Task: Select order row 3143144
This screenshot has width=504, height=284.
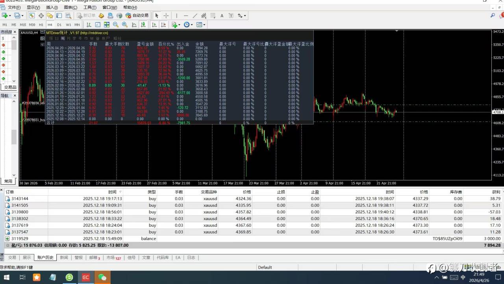Action: (x=253, y=199)
